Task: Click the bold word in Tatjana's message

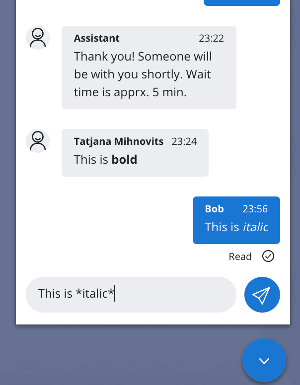Action: coord(124,159)
